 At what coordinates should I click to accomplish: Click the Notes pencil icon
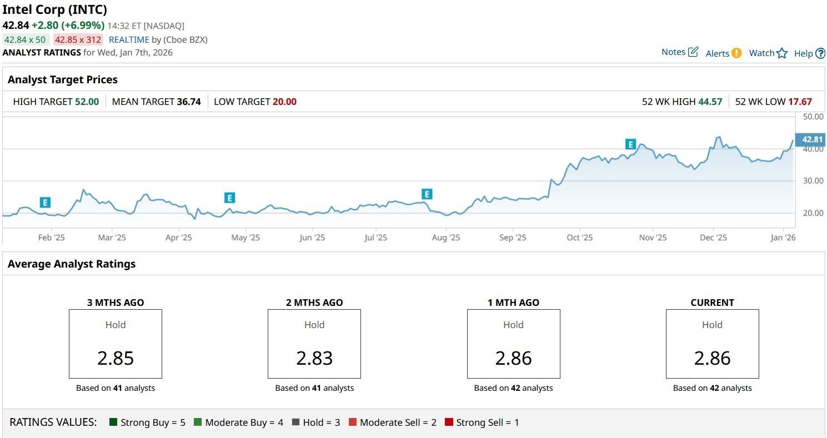693,52
